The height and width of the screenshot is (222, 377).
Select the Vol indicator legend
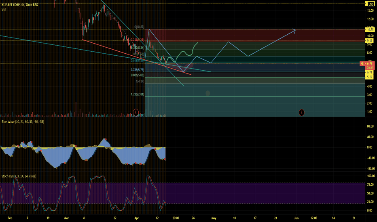(x=4, y=9)
